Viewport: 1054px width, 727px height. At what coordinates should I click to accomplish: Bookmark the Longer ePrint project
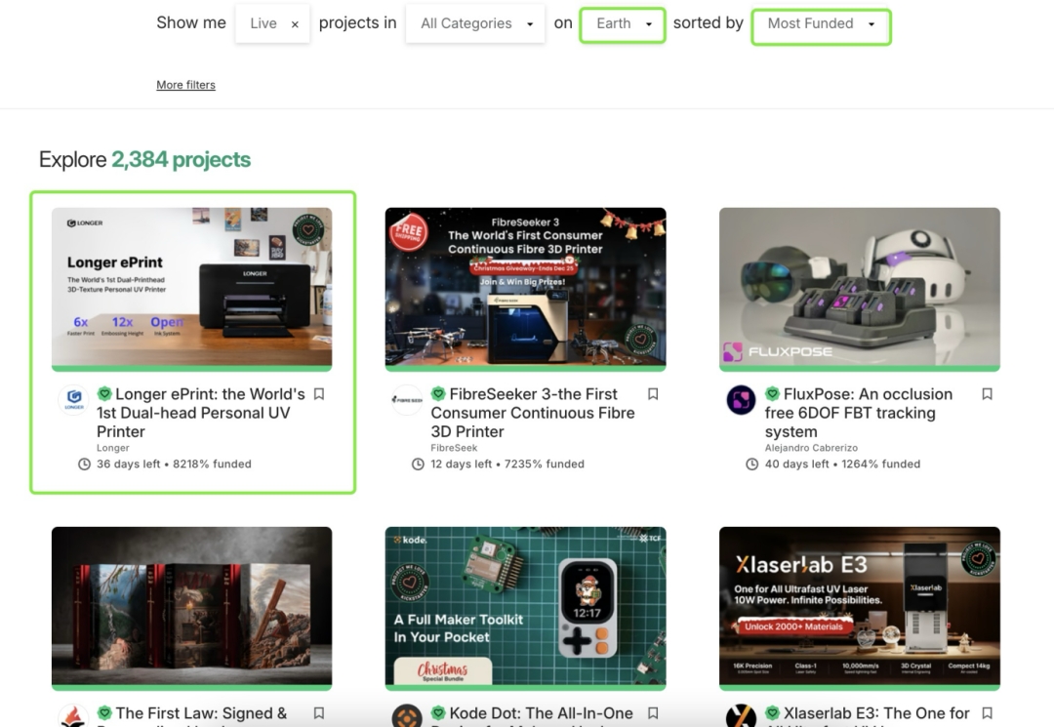click(319, 394)
